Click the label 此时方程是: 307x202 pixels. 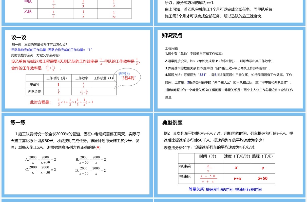click(x=40, y=102)
